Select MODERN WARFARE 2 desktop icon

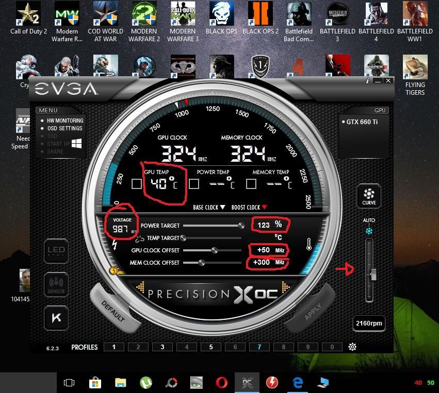tap(144, 22)
